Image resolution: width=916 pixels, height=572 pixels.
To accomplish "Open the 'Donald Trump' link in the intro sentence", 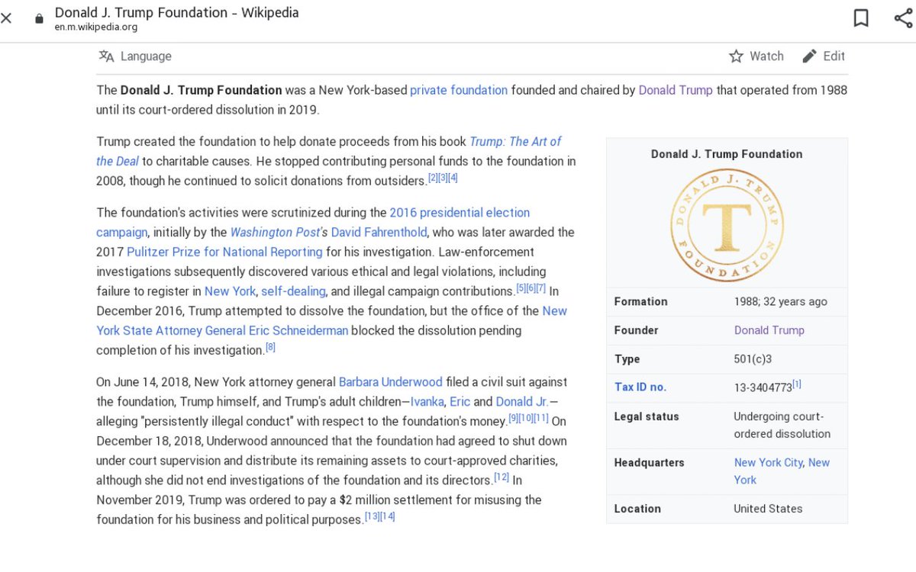I will (676, 90).
